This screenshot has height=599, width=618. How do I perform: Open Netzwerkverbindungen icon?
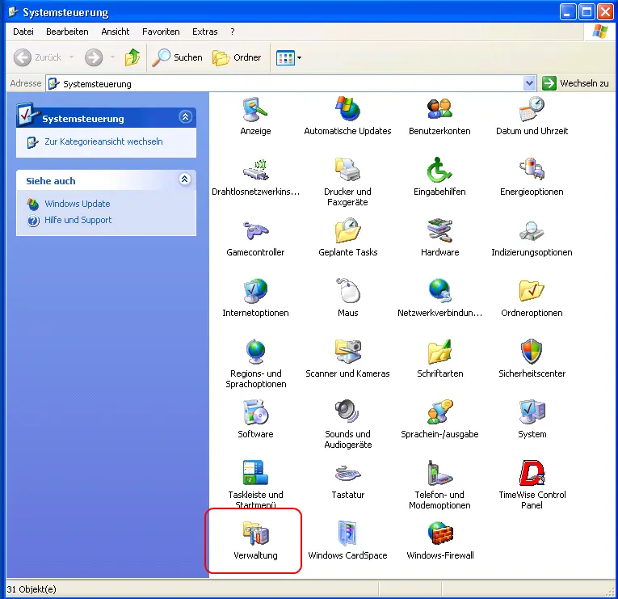(x=439, y=291)
